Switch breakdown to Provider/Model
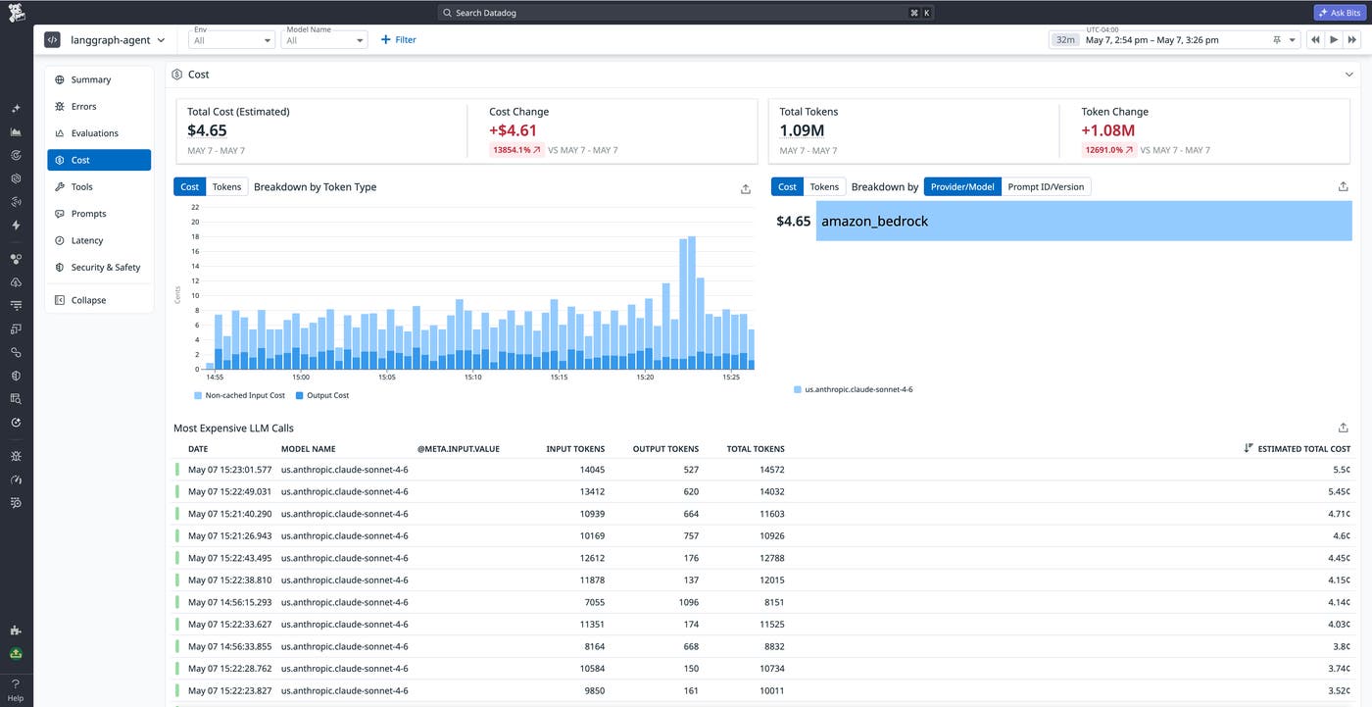 point(962,186)
